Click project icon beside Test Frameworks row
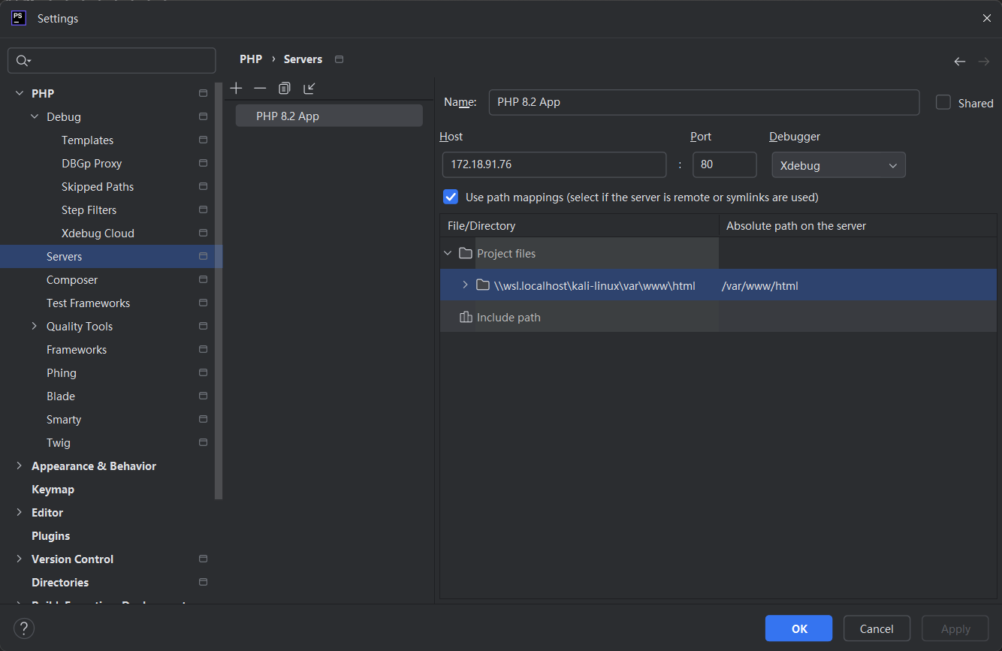1002x651 pixels. point(203,303)
